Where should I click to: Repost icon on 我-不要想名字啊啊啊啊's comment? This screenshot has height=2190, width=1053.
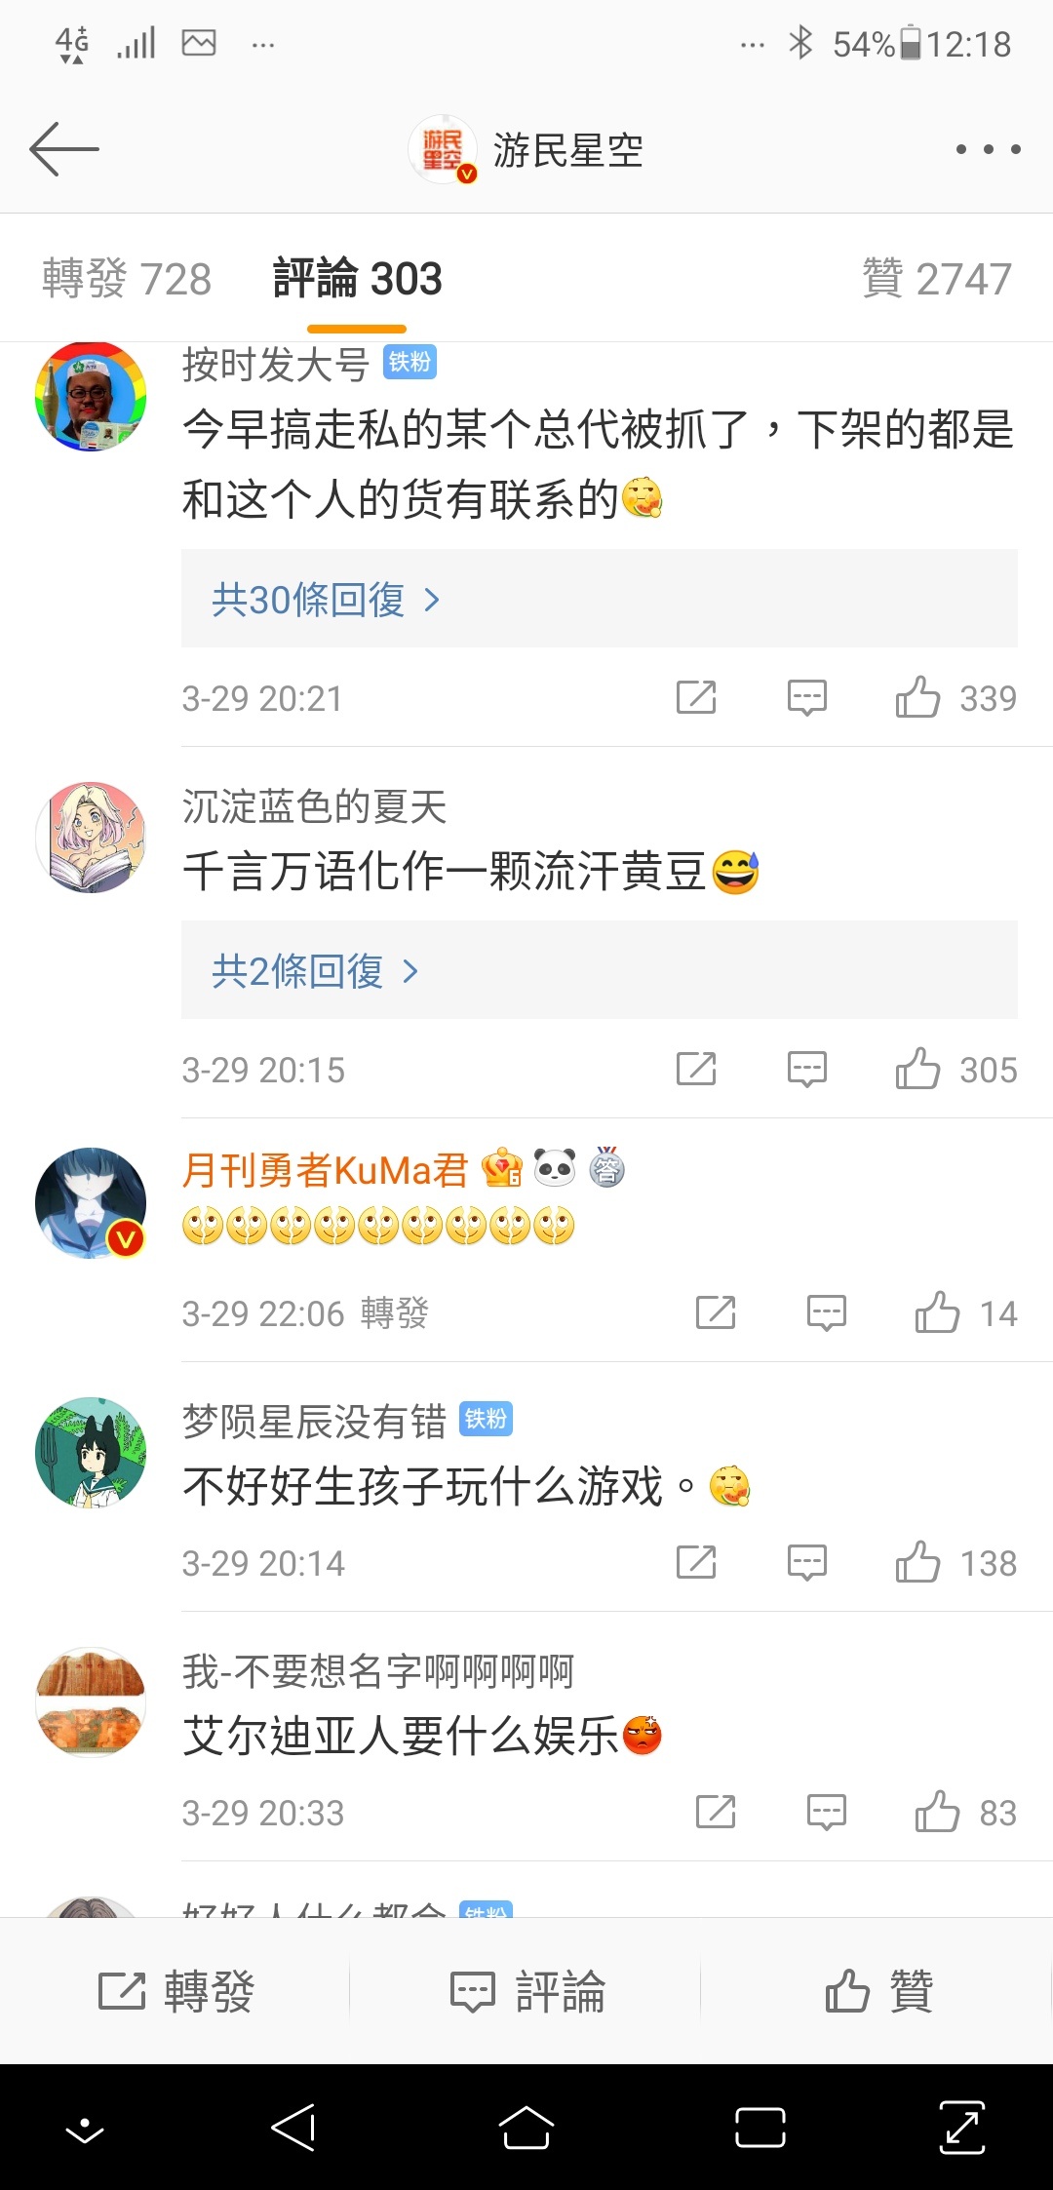(716, 1813)
